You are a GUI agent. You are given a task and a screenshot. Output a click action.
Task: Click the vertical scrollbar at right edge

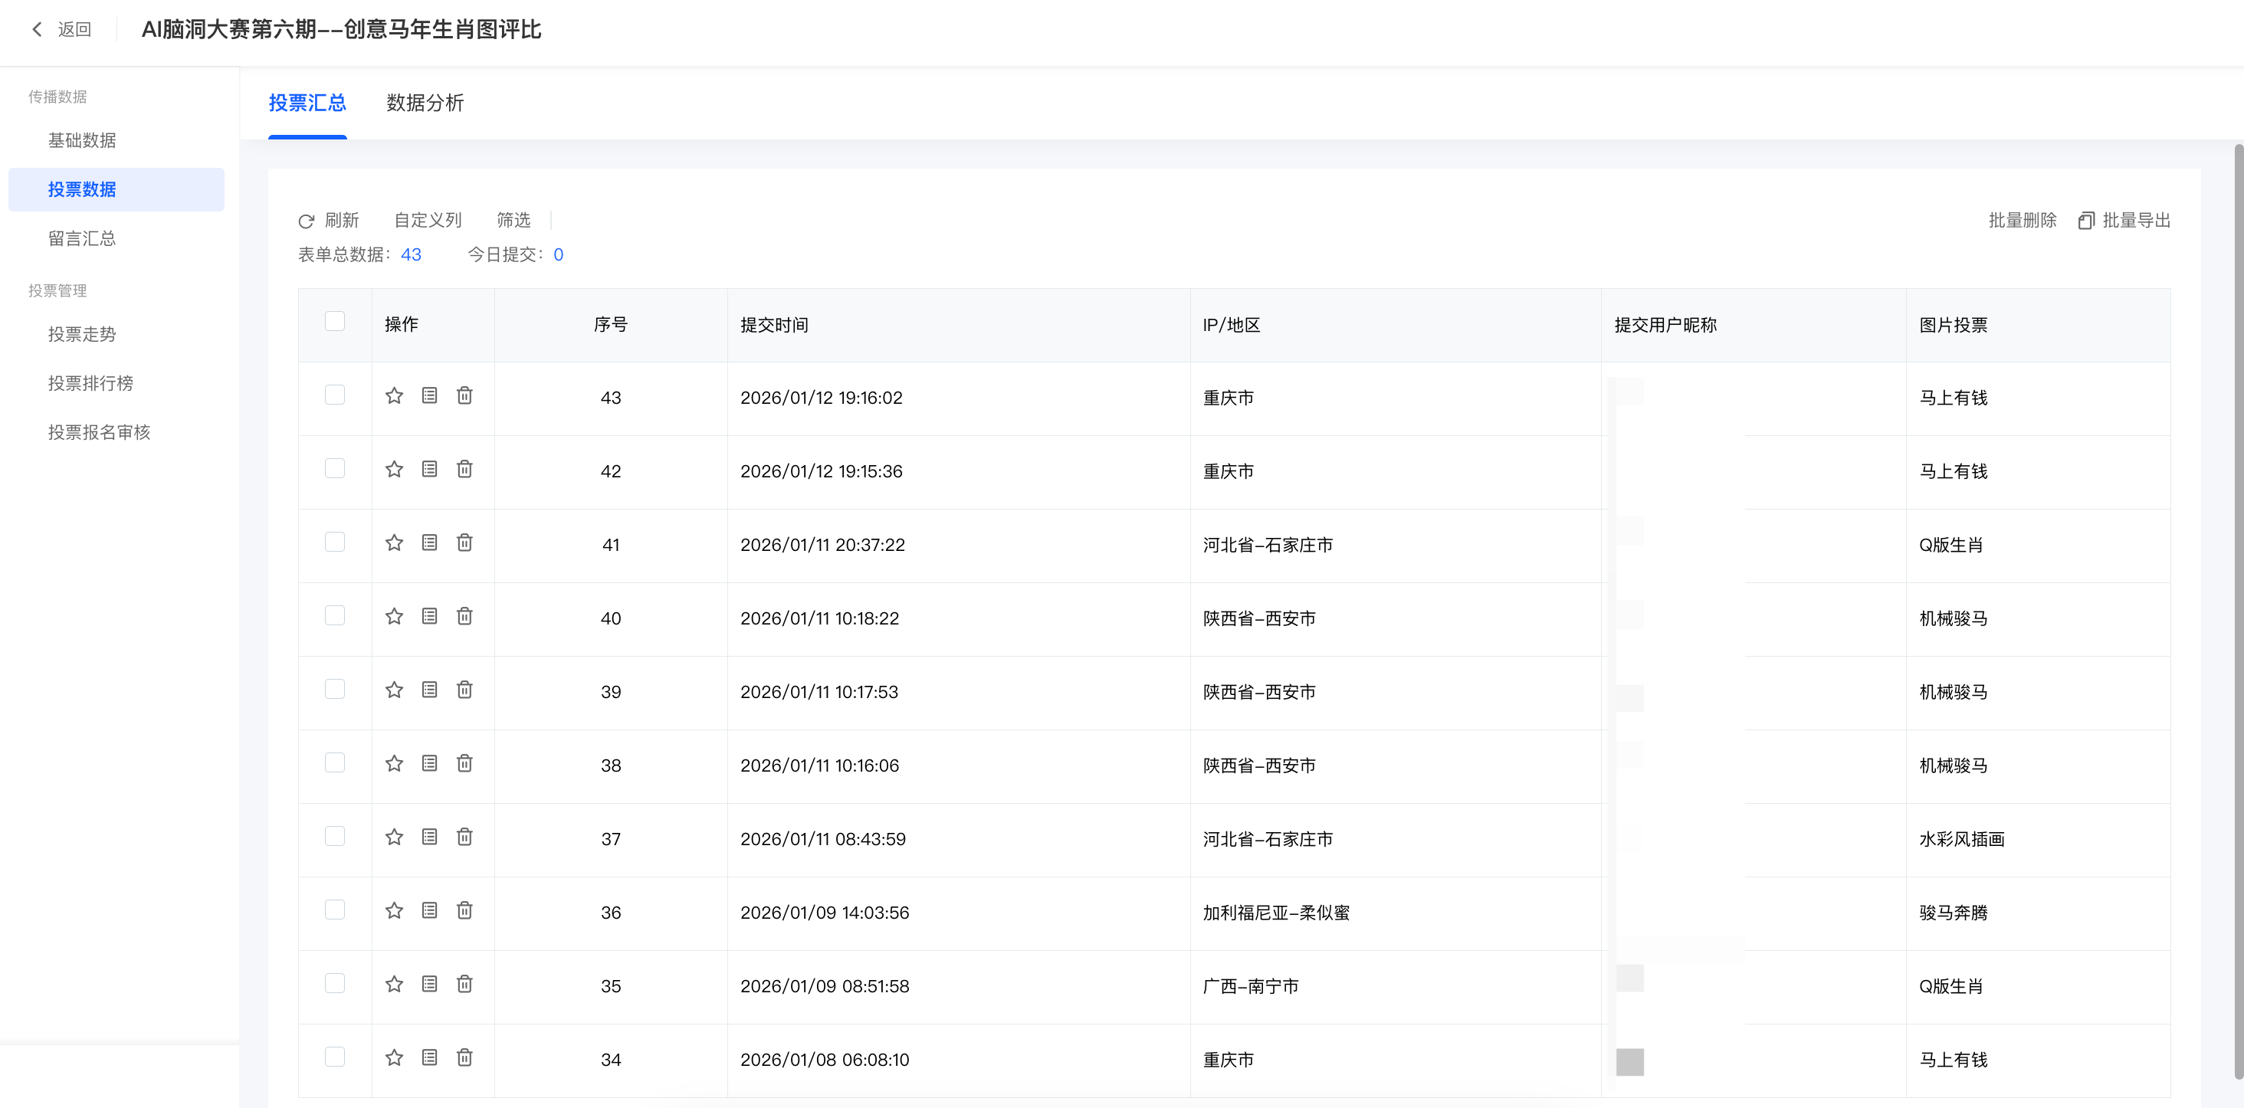coord(2237,610)
